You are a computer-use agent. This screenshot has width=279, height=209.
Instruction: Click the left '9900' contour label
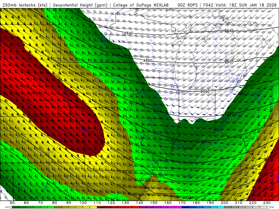[148, 60]
